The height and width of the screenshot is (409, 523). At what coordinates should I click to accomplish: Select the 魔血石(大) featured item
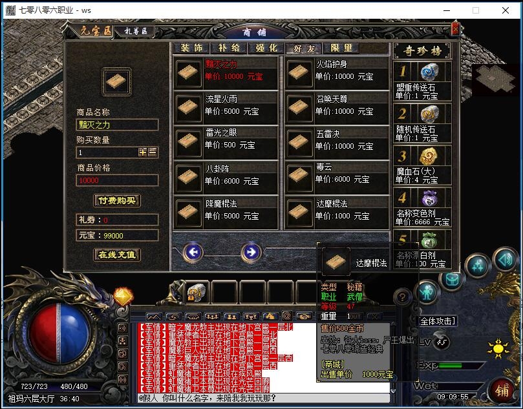pos(425,156)
